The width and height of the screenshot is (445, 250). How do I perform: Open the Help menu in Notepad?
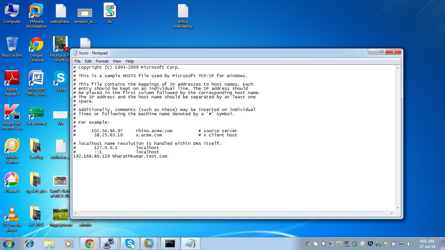[x=130, y=61]
